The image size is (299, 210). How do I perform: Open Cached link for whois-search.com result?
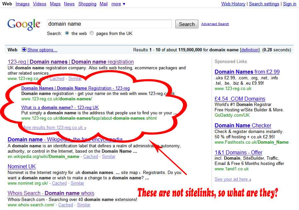(66, 205)
